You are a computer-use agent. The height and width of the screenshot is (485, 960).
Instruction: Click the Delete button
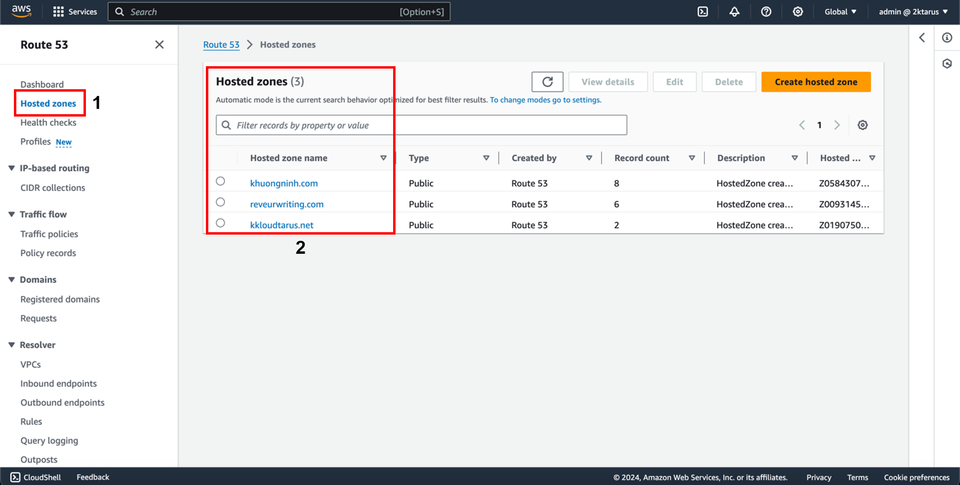[x=729, y=82]
